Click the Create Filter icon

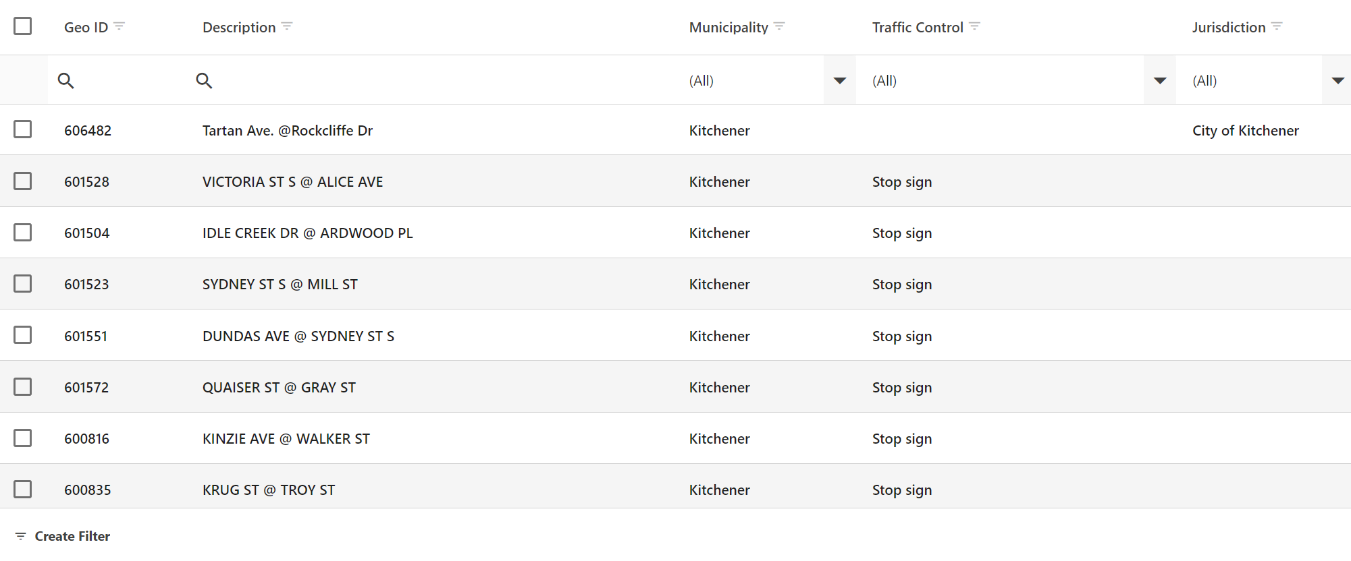pos(21,537)
